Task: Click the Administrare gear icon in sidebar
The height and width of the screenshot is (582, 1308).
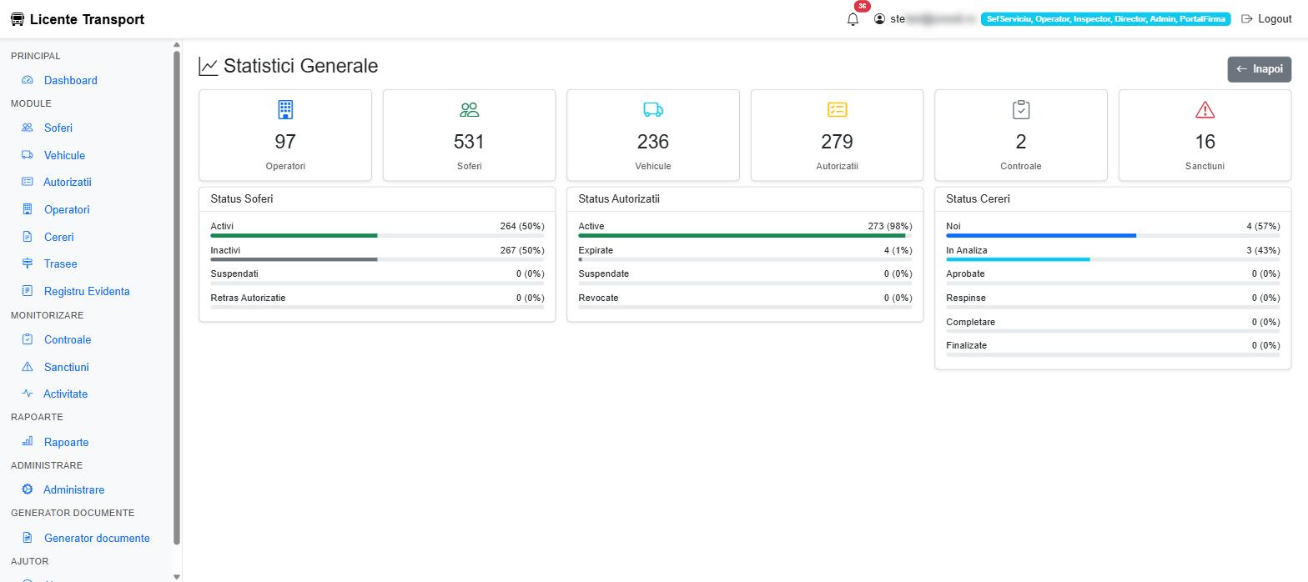Action: pyautogui.click(x=28, y=489)
